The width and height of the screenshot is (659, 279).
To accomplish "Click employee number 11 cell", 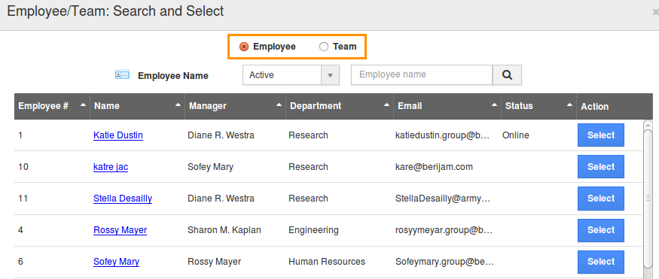I will [23, 198].
